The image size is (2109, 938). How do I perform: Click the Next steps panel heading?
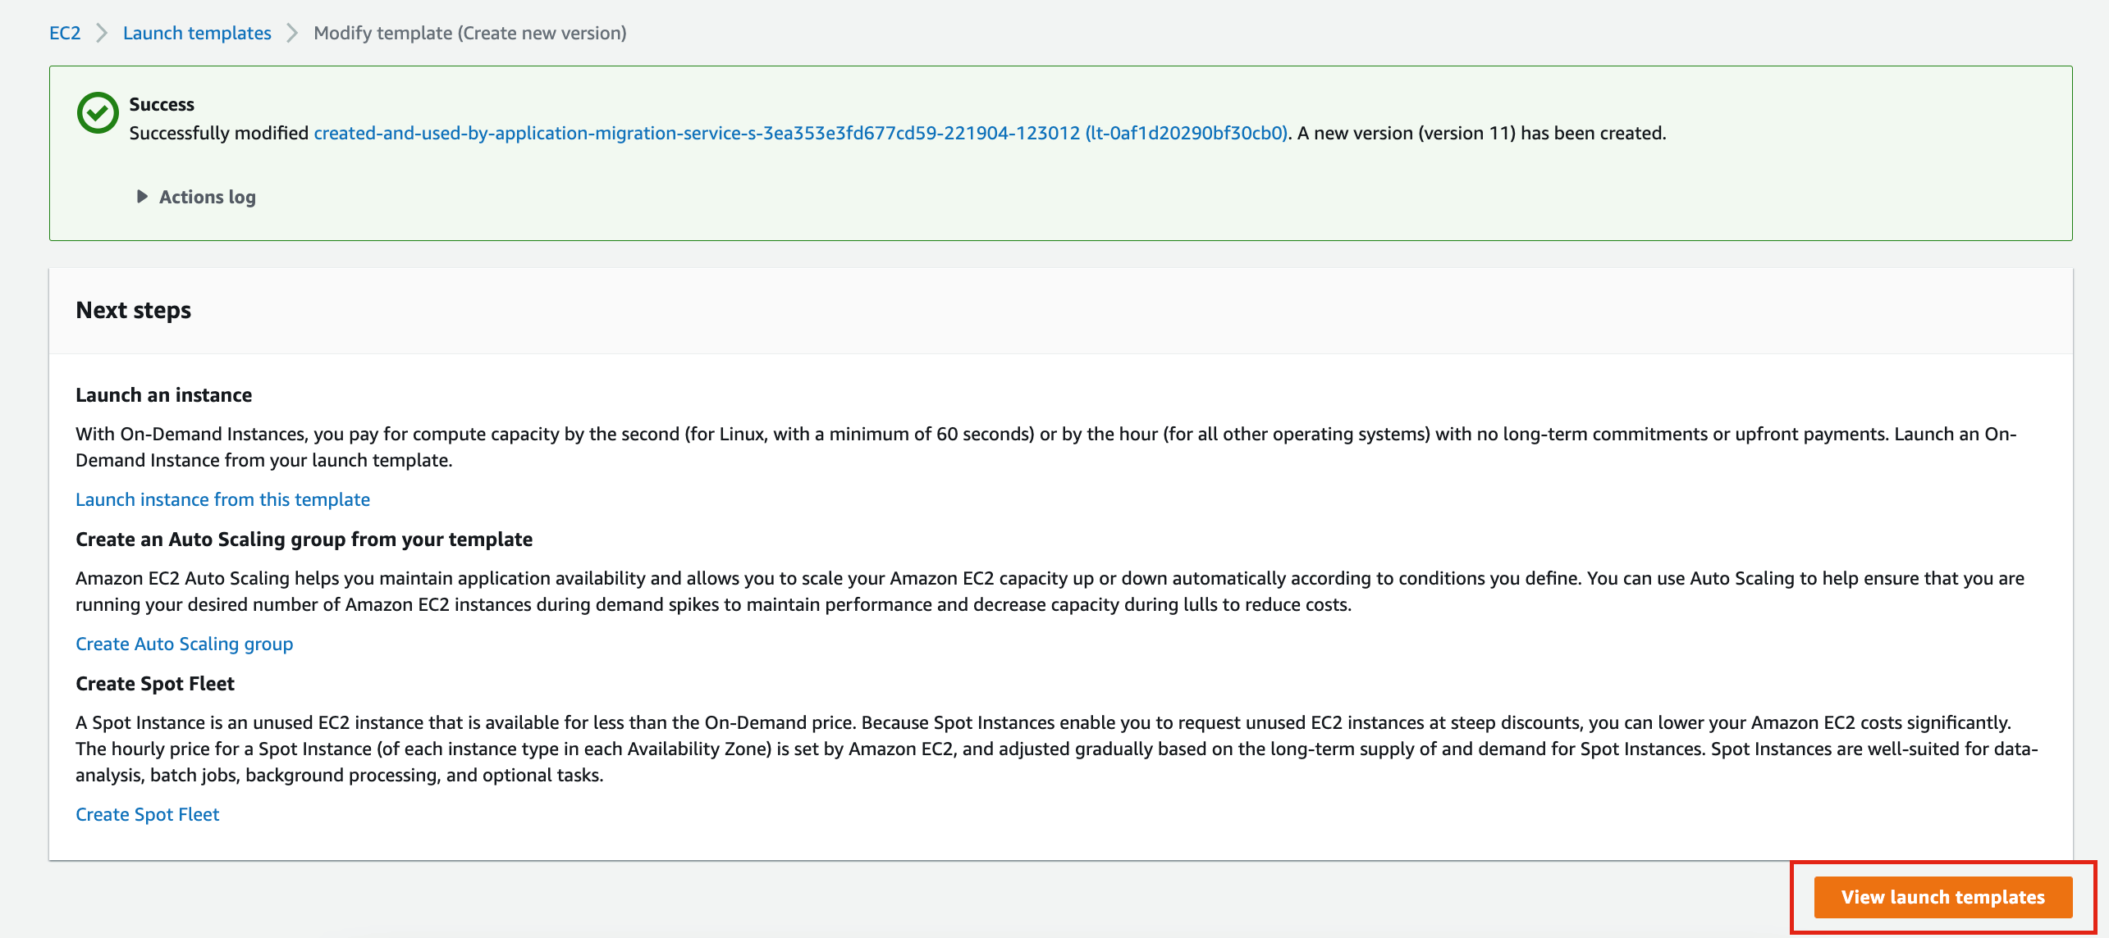[x=134, y=310]
